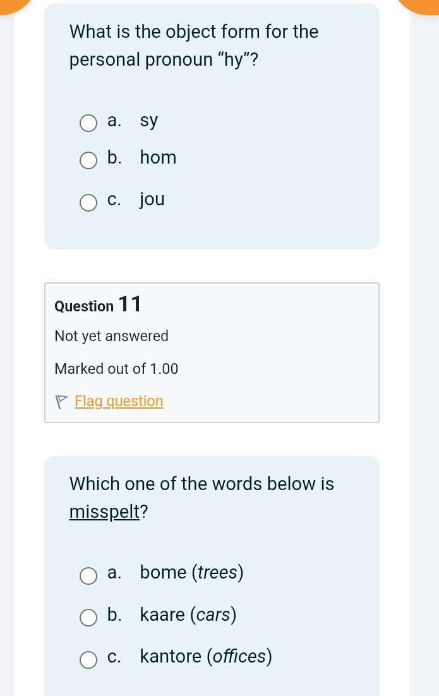
Task: Click the Question 11 heading
Action: pyautogui.click(x=98, y=305)
